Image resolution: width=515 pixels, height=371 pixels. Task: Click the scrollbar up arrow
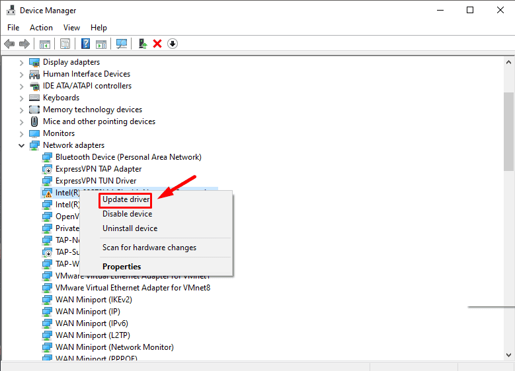pos(508,62)
